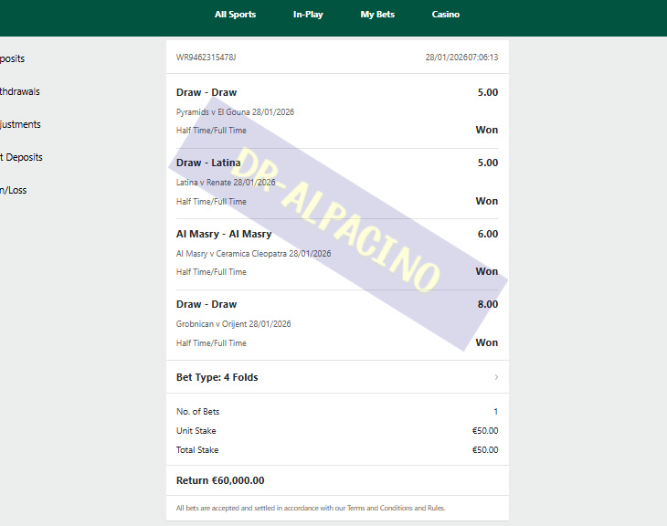The width and height of the screenshot is (667, 526).
Task: Open Withdrawals in the sidebar
Action: click(x=19, y=91)
